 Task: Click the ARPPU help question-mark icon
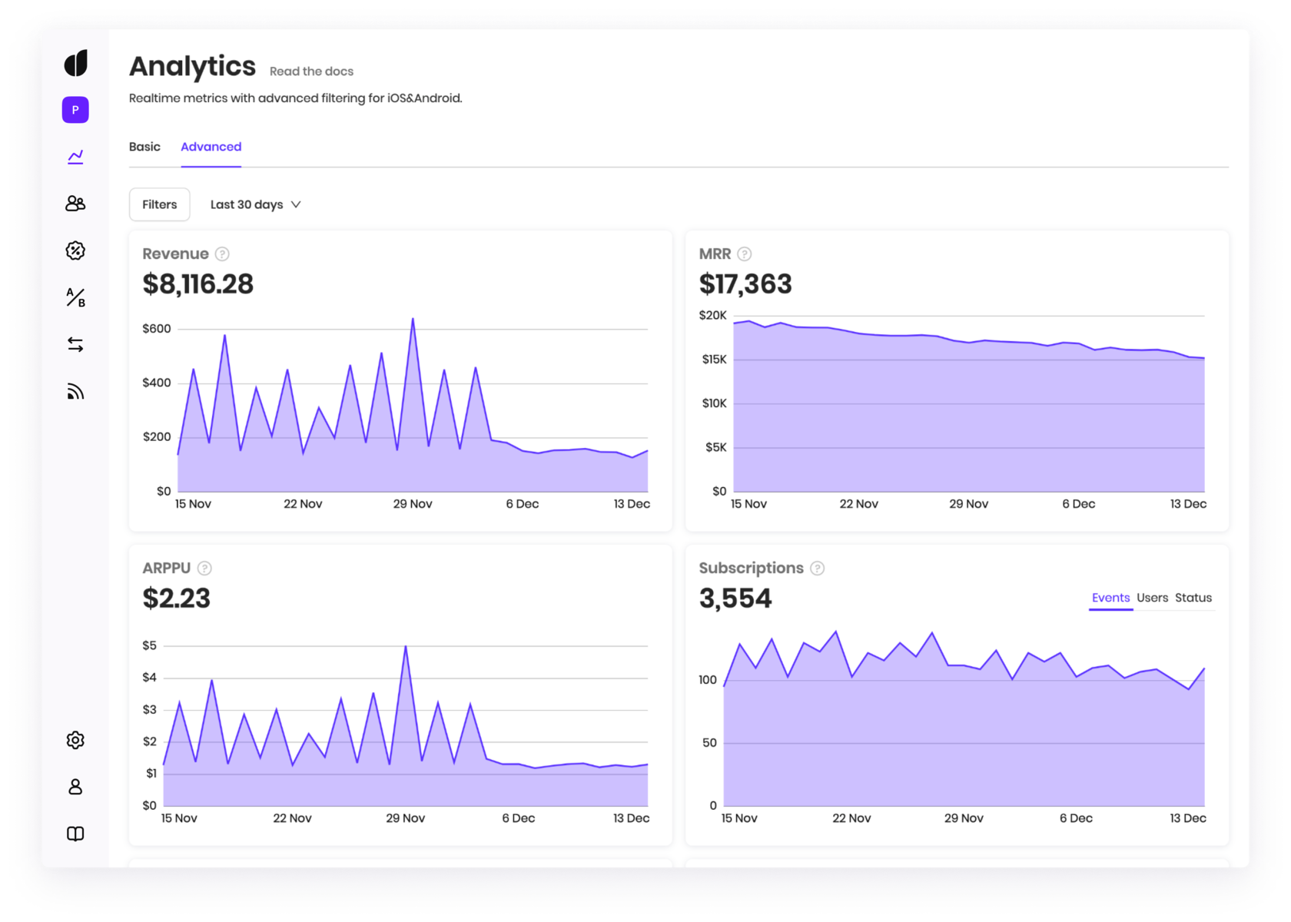(x=204, y=568)
